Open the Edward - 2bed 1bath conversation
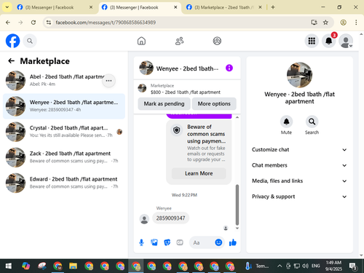The height and width of the screenshot is (273, 364). 64,183
